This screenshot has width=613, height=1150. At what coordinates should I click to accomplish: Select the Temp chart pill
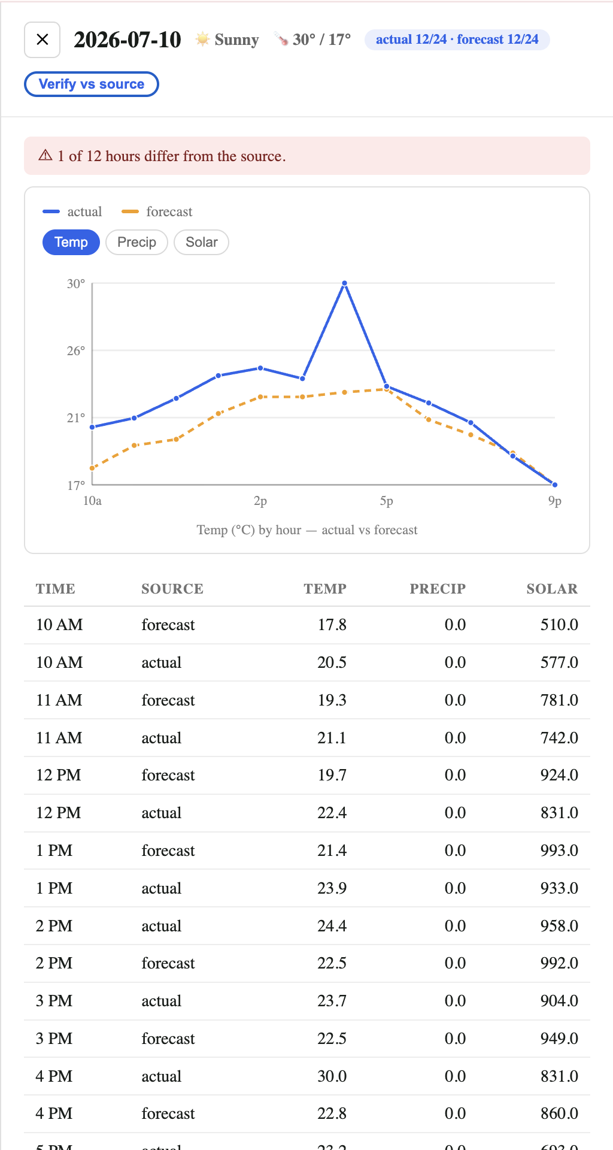click(71, 242)
